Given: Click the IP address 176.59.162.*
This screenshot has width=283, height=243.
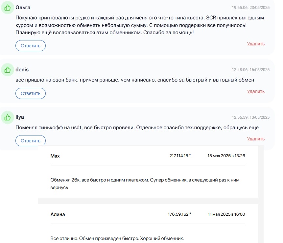Looking at the screenshot, I should pyautogui.click(x=179, y=214).
